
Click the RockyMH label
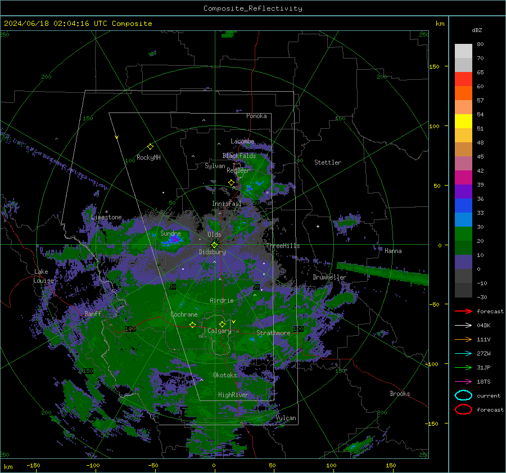[148, 157]
